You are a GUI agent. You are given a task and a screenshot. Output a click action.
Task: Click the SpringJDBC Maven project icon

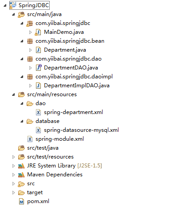point(13,5)
